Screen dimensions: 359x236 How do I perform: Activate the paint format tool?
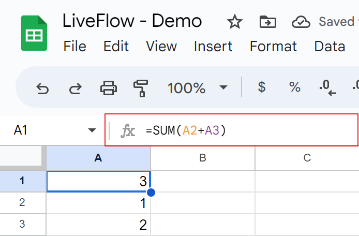coord(141,88)
